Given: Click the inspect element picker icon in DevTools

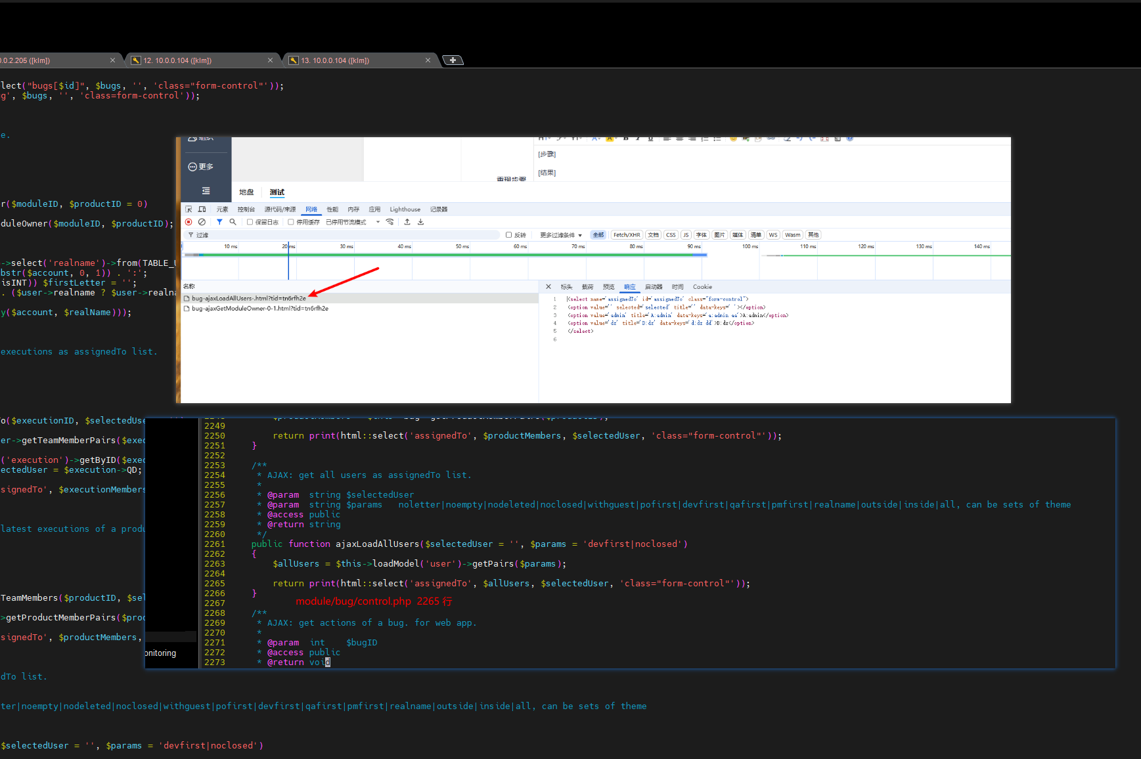Looking at the screenshot, I should tap(189, 209).
